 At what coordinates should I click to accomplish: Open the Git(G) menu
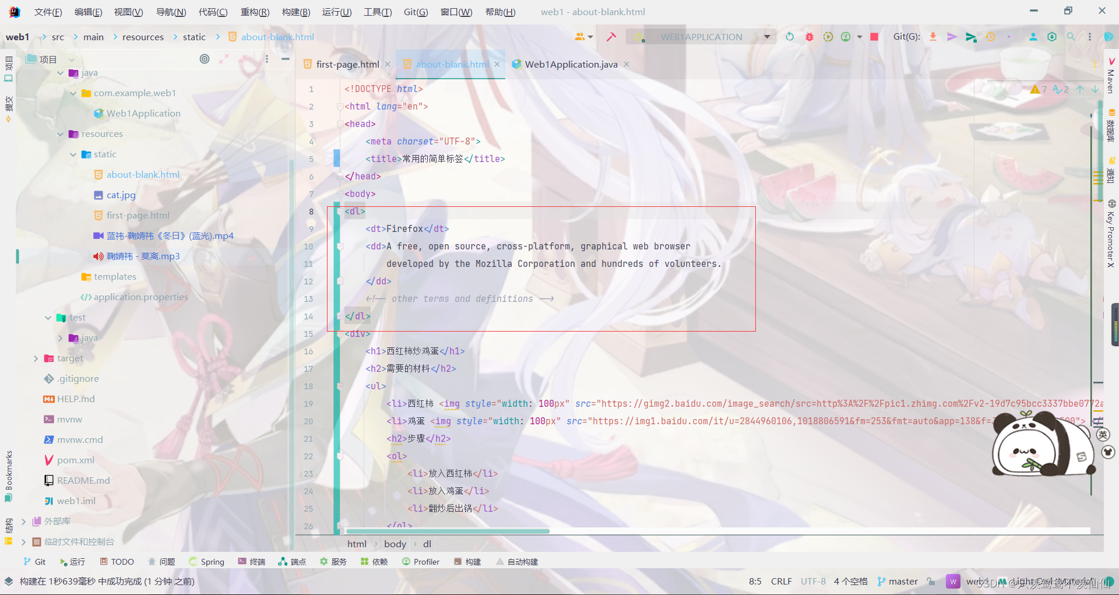click(416, 12)
